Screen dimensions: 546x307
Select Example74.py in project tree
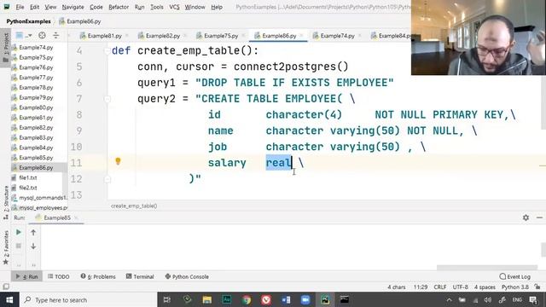(x=36, y=48)
